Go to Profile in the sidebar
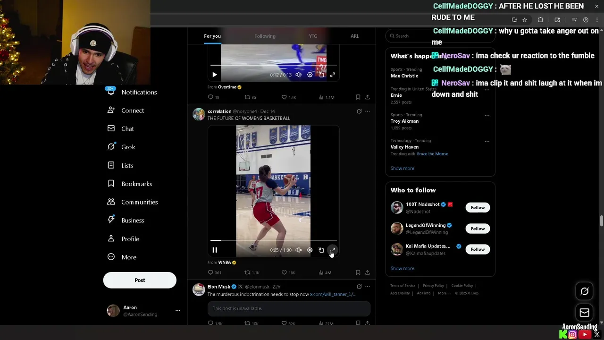The image size is (604, 340). tap(123, 239)
